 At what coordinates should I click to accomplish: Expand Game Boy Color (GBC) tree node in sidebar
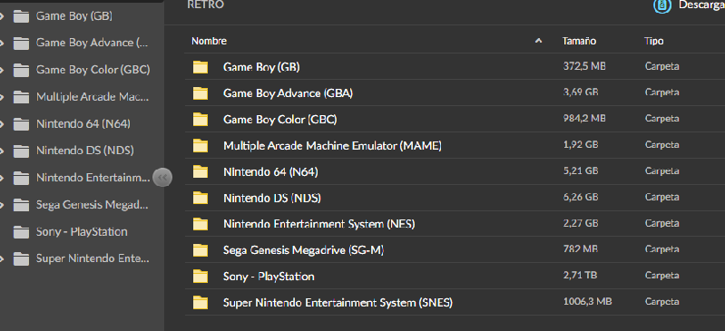(x=2, y=70)
